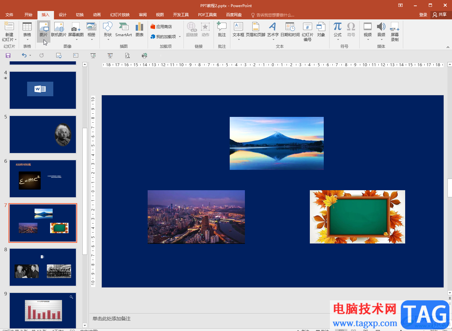This screenshot has width=452, height=331.
Task: Switch to the 视图 View tab
Action: pos(160,15)
